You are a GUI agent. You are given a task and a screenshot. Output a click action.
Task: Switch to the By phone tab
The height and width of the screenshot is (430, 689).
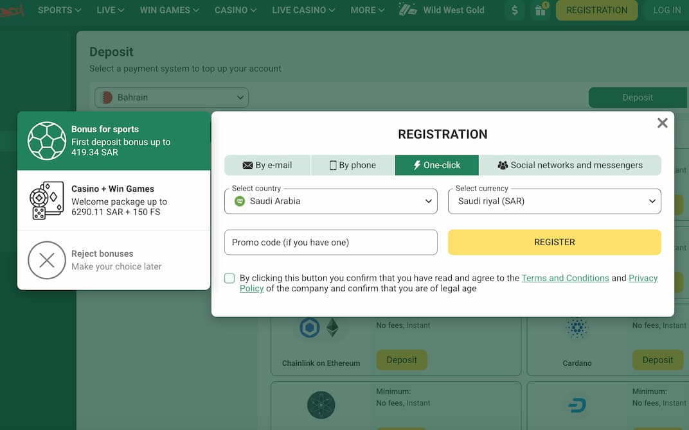pos(353,165)
